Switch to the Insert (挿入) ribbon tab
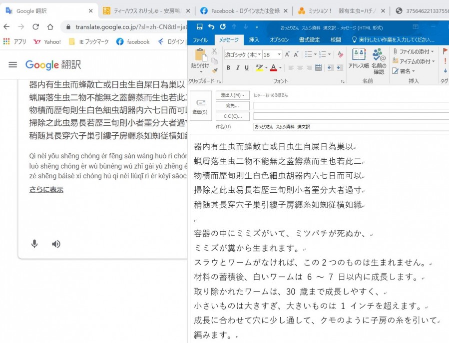Screen dimensions: 449x343 coord(254,40)
